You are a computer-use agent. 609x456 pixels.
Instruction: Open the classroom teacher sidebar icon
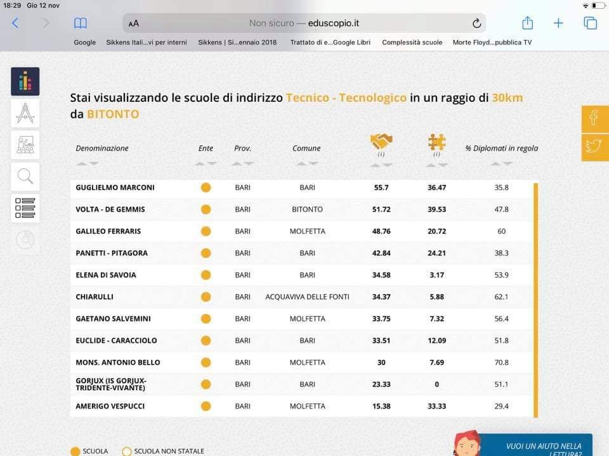(25, 145)
